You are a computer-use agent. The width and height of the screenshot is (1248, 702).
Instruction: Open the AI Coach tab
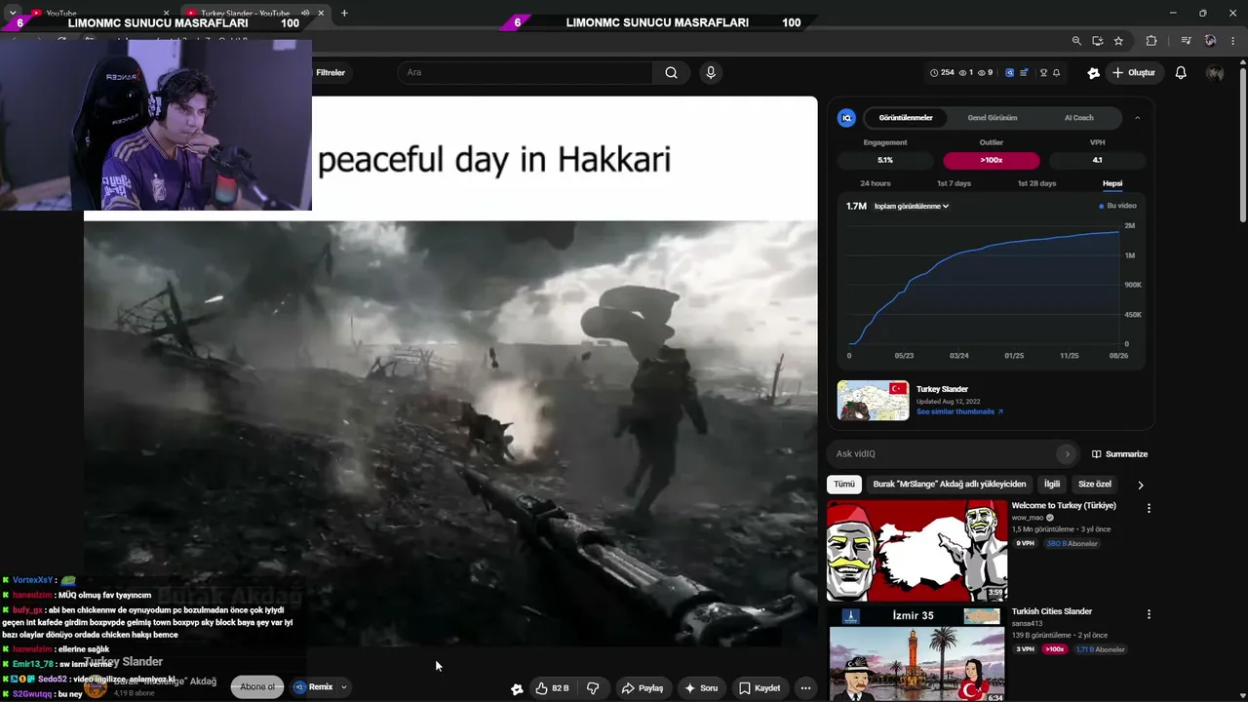1078,118
